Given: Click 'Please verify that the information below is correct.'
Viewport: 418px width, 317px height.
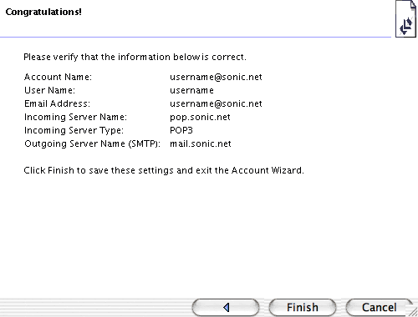Looking at the screenshot, I should point(135,57).
